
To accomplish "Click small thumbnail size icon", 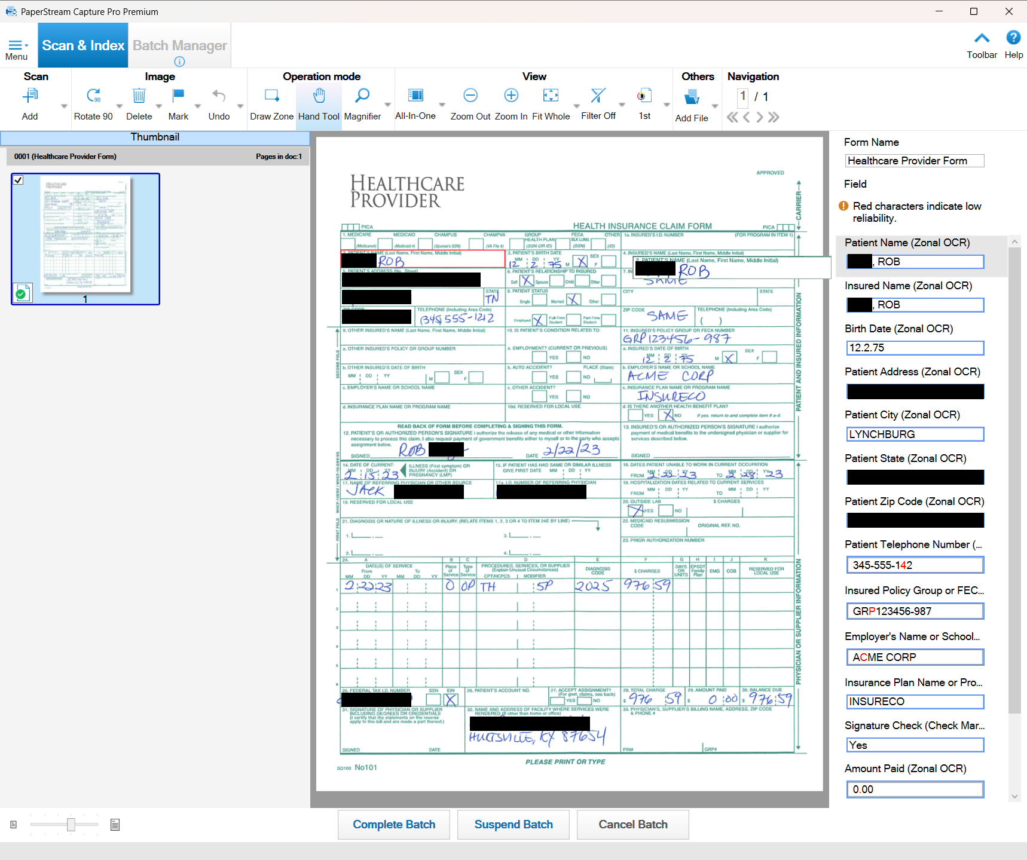I will click(13, 825).
